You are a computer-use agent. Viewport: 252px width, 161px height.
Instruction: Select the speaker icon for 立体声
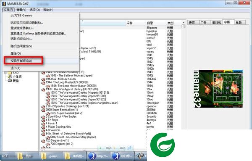[10, 77]
